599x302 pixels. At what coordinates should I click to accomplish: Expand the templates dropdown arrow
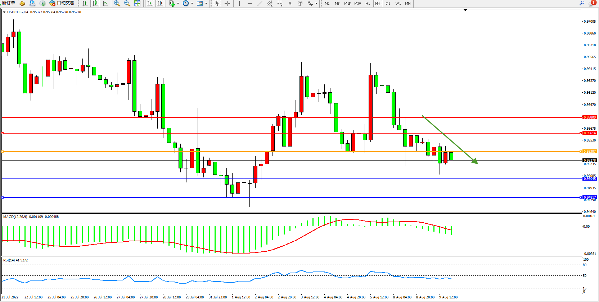[x=206, y=4]
